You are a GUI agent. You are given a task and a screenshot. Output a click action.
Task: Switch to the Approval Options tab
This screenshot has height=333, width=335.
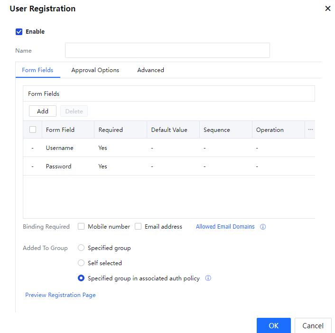point(95,70)
